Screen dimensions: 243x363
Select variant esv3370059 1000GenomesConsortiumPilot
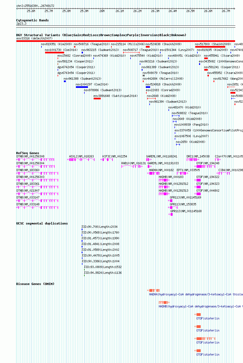[x=209, y=130]
